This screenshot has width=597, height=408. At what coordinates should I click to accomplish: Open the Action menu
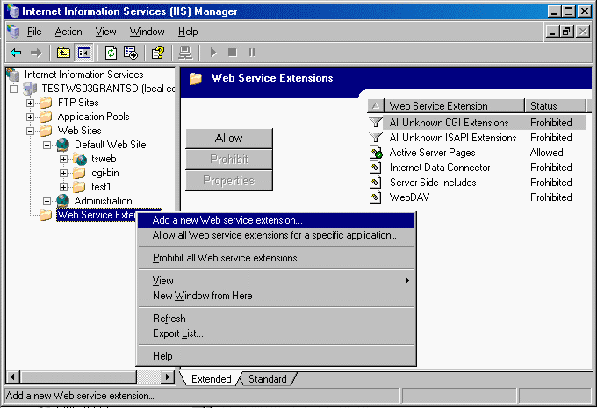68,32
